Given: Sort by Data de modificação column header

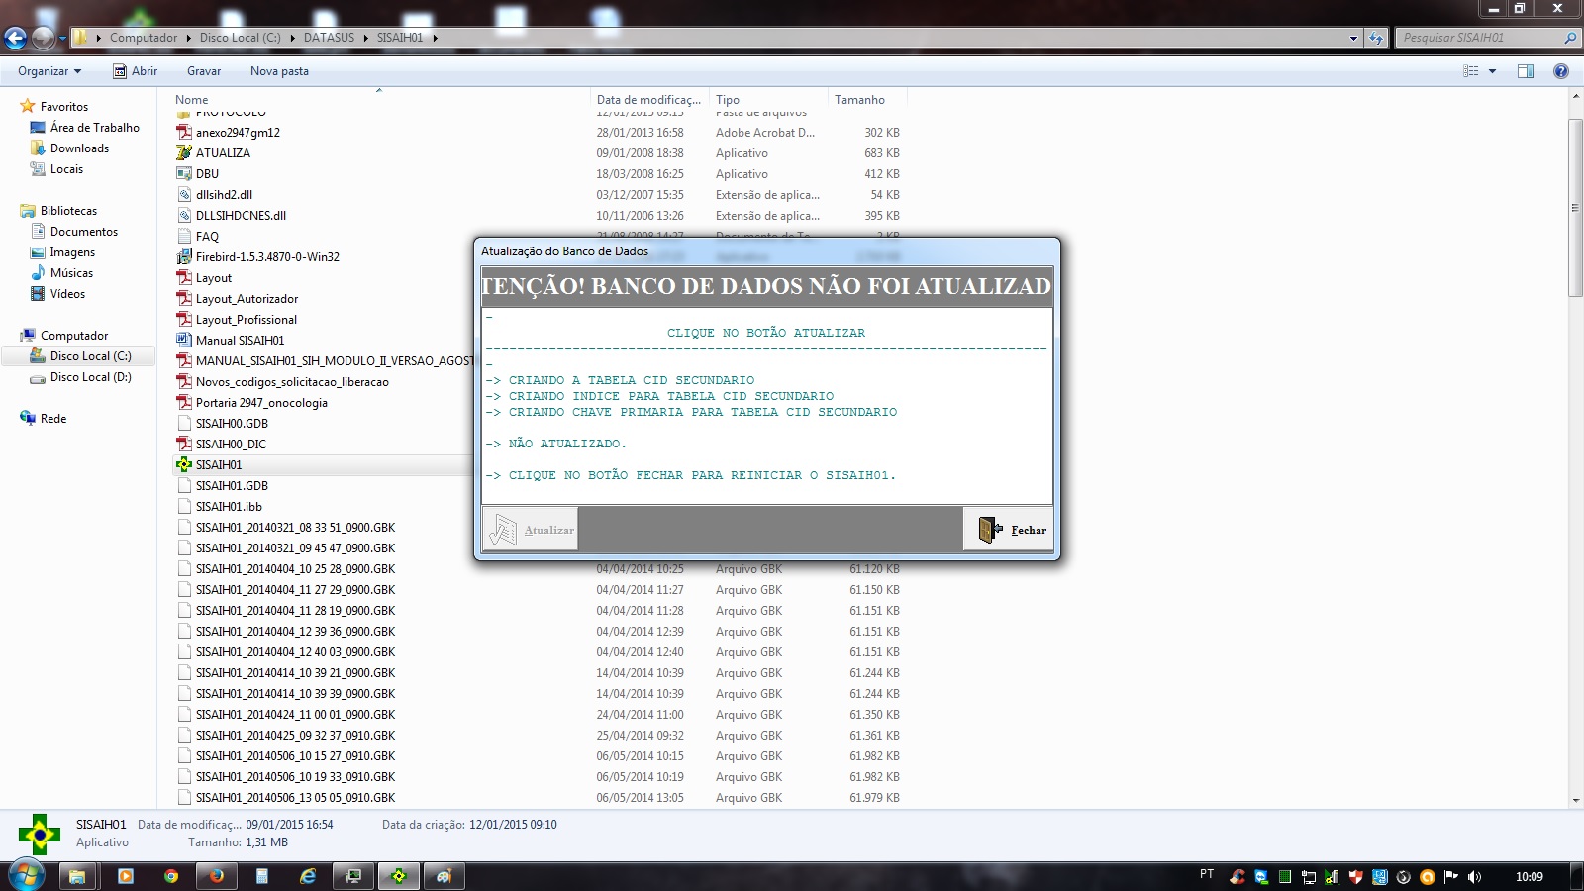Looking at the screenshot, I should click(x=650, y=99).
